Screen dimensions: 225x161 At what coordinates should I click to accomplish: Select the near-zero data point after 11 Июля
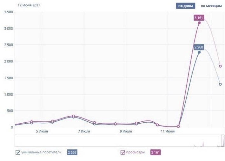click(x=178, y=126)
